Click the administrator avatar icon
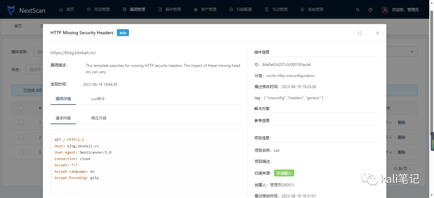Viewport: 434px width, 198px height. coord(385,10)
